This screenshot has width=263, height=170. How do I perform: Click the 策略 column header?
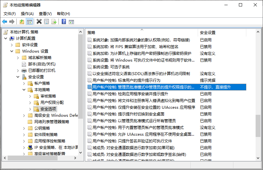(141, 33)
